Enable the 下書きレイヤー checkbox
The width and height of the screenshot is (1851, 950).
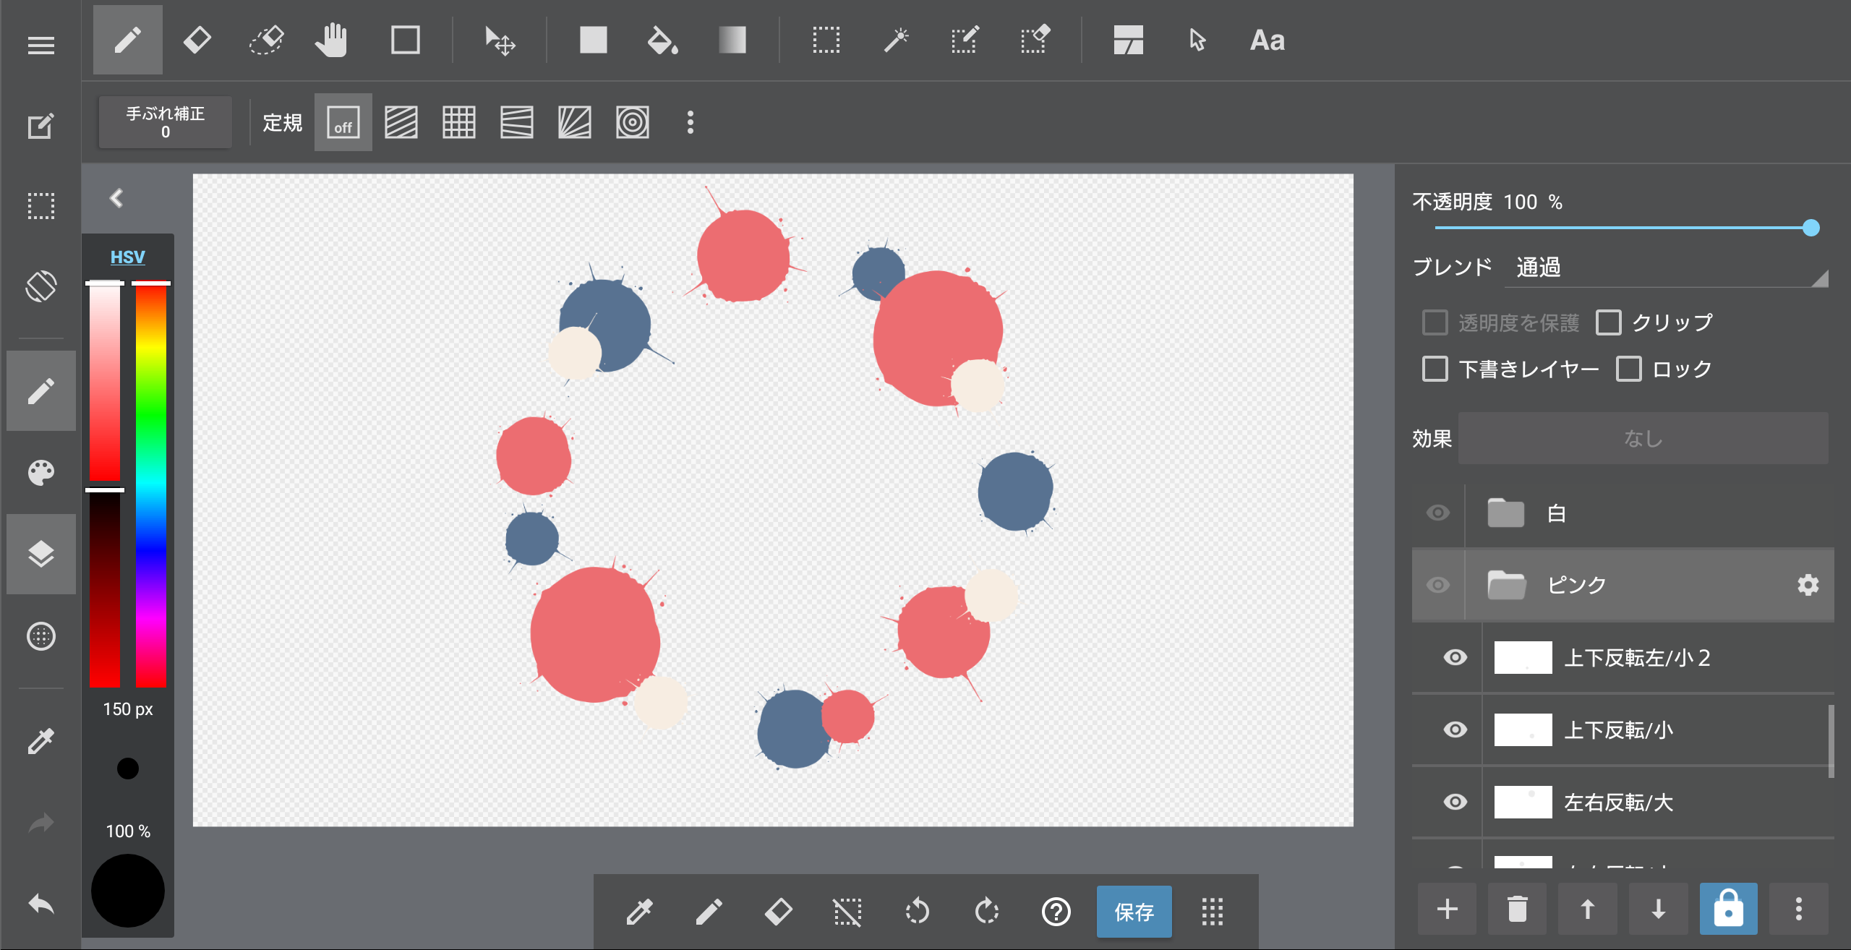pos(1435,369)
